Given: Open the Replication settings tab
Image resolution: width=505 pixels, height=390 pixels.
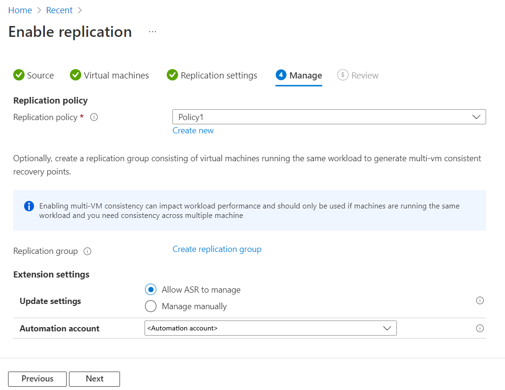Looking at the screenshot, I should tap(212, 75).
